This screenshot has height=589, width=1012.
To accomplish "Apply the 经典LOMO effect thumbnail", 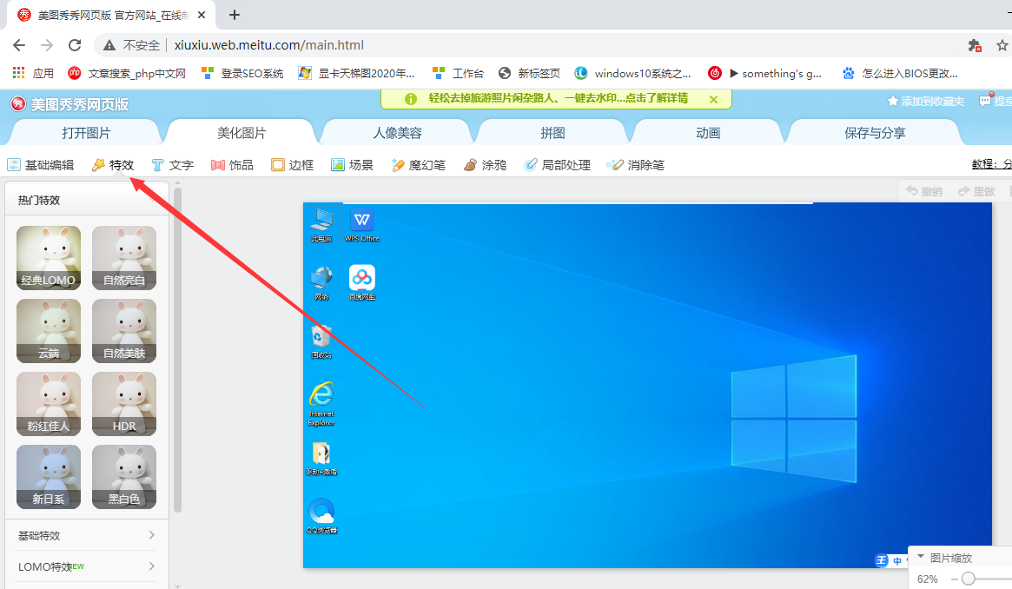I will (x=49, y=257).
